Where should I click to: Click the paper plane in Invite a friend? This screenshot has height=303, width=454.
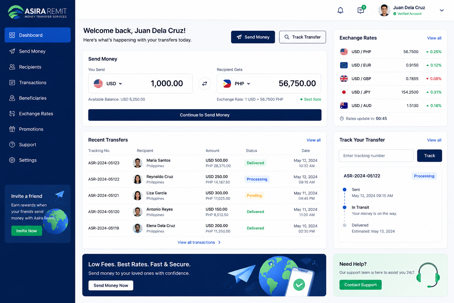click(x=59, y=194)
